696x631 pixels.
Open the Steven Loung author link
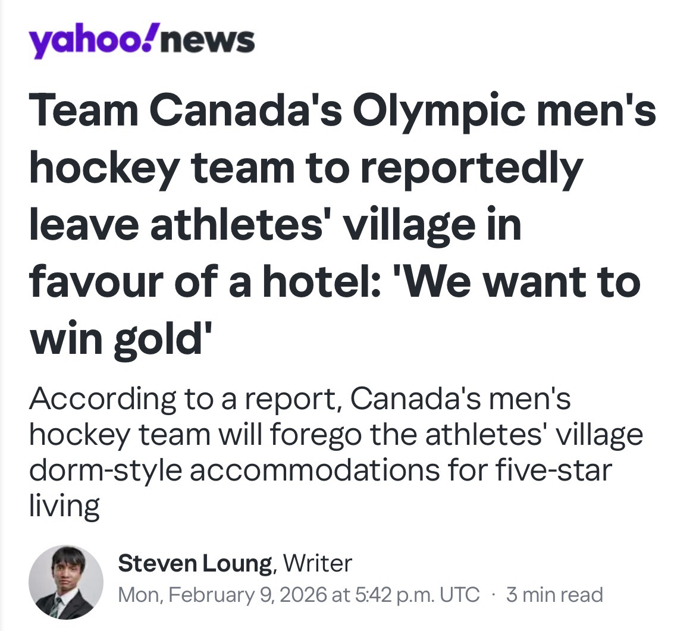click(195, 563)
